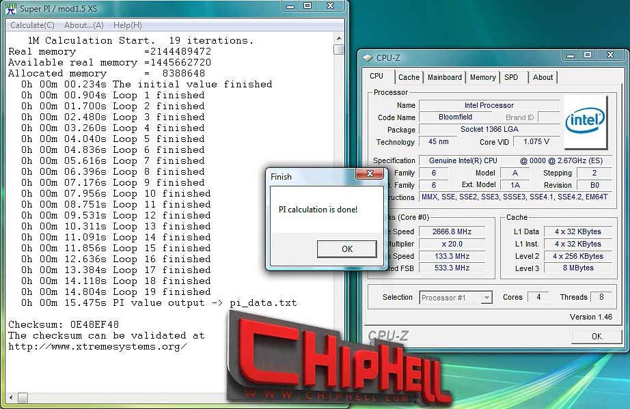Screen dimensions: 630x409
Task: Switch to the Memory tab in CPU-Z
Action: (x=482, y=77)
